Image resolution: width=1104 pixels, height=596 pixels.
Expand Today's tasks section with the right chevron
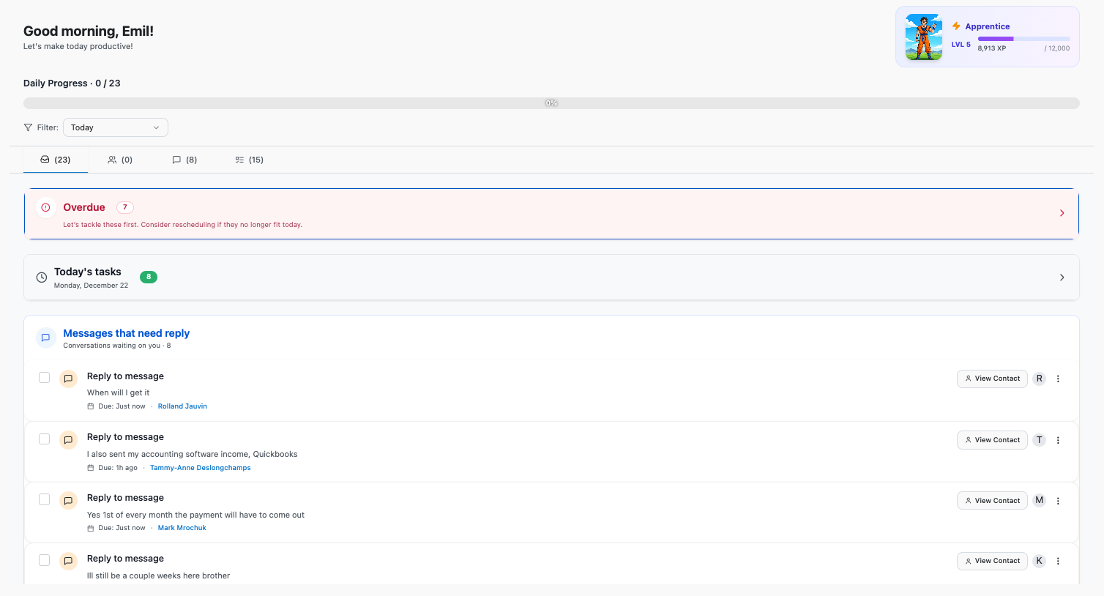pyautogui.click(x=1062, y=277)
